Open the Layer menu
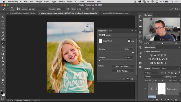The width and height of the screenshot is (181, 102). (x=47, y=2)
